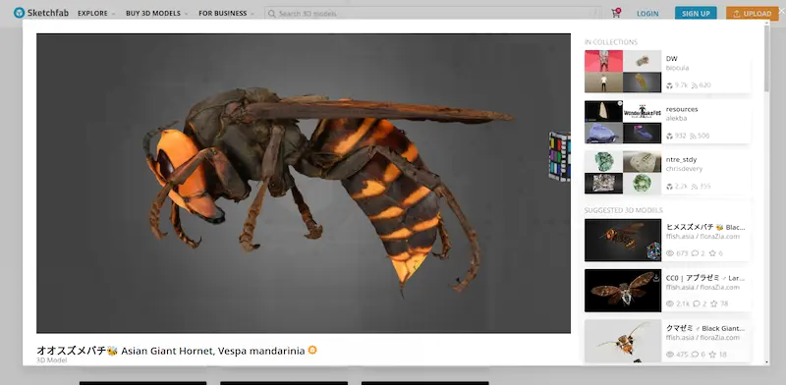Click the Asian Giant Hornet model title
The width and height of the screenshot is (786, 385).
click(170, 351)
